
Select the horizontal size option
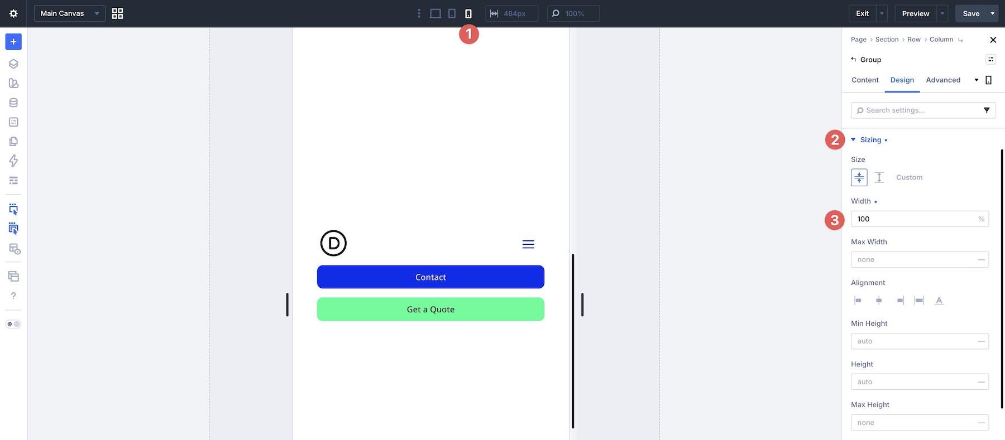pos(859,177)
